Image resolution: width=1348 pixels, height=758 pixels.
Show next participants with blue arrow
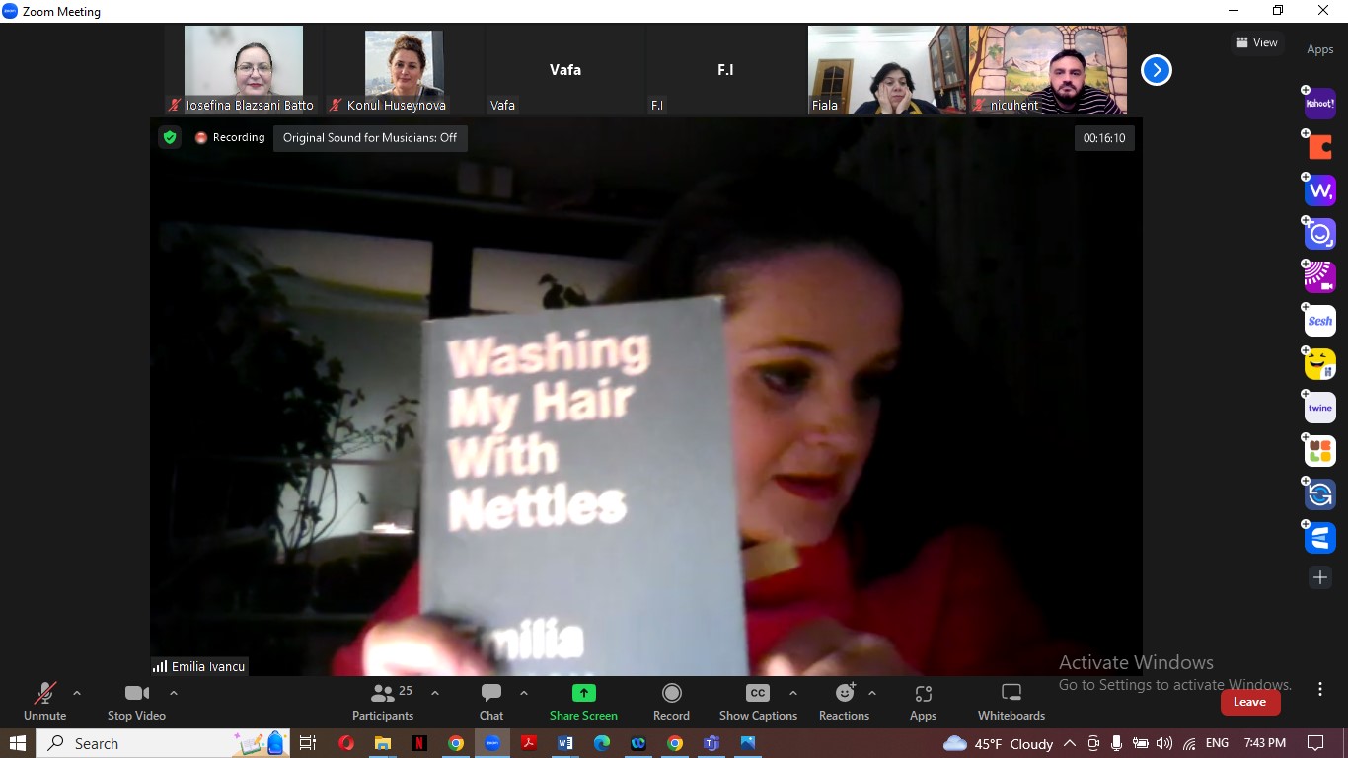(1156, 70)
